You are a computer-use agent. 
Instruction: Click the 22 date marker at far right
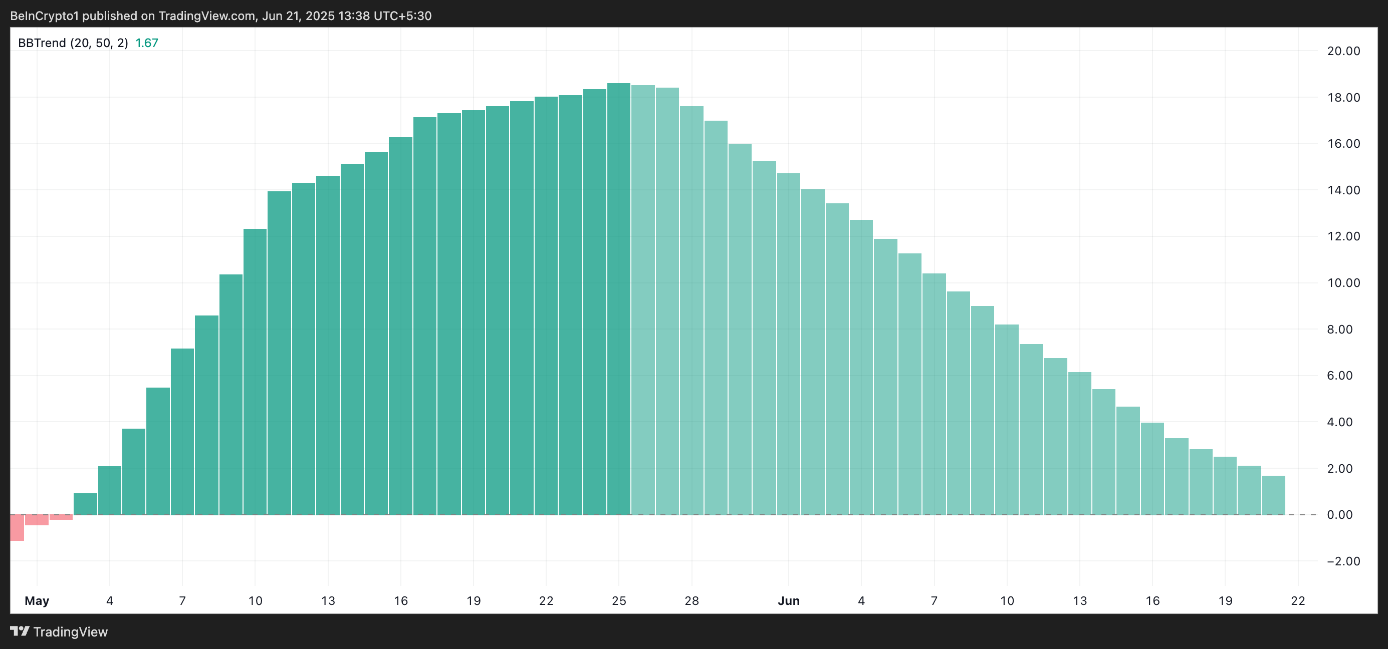tap(1298, 600)
